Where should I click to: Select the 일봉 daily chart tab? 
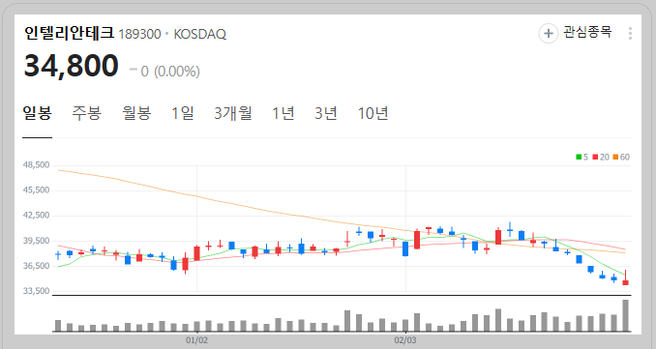(37, 113)
